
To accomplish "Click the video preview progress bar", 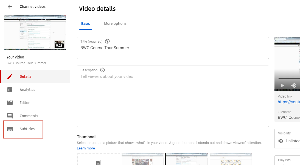I will pos(288,78).
